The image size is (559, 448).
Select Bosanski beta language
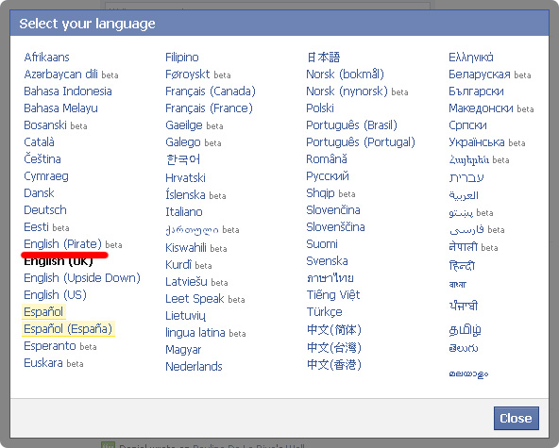[x=45, y=125]
